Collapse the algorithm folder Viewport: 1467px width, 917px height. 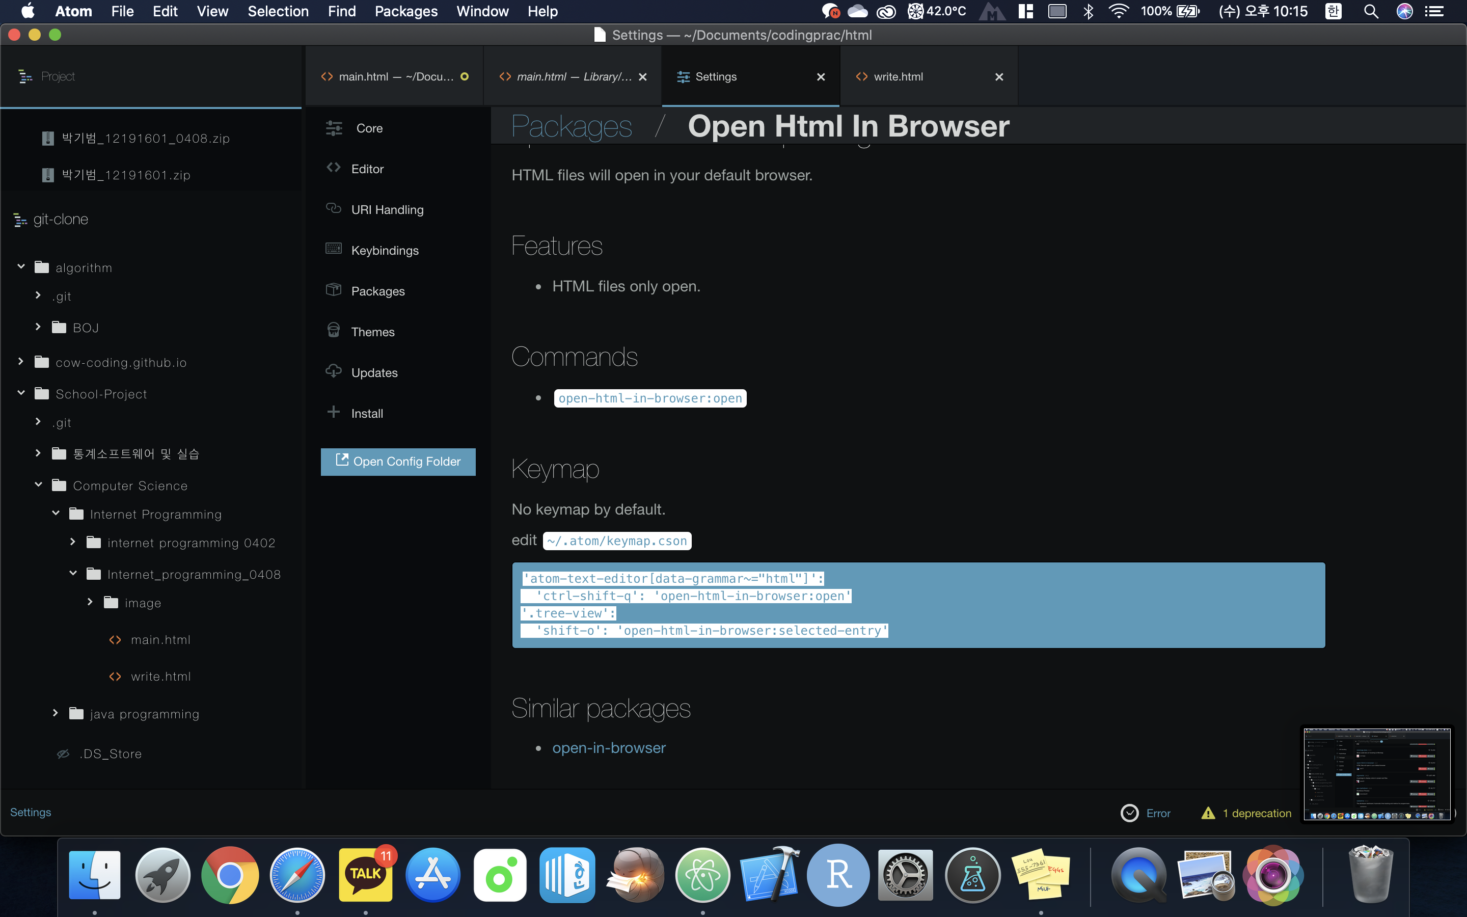click(x=21, y=267)
